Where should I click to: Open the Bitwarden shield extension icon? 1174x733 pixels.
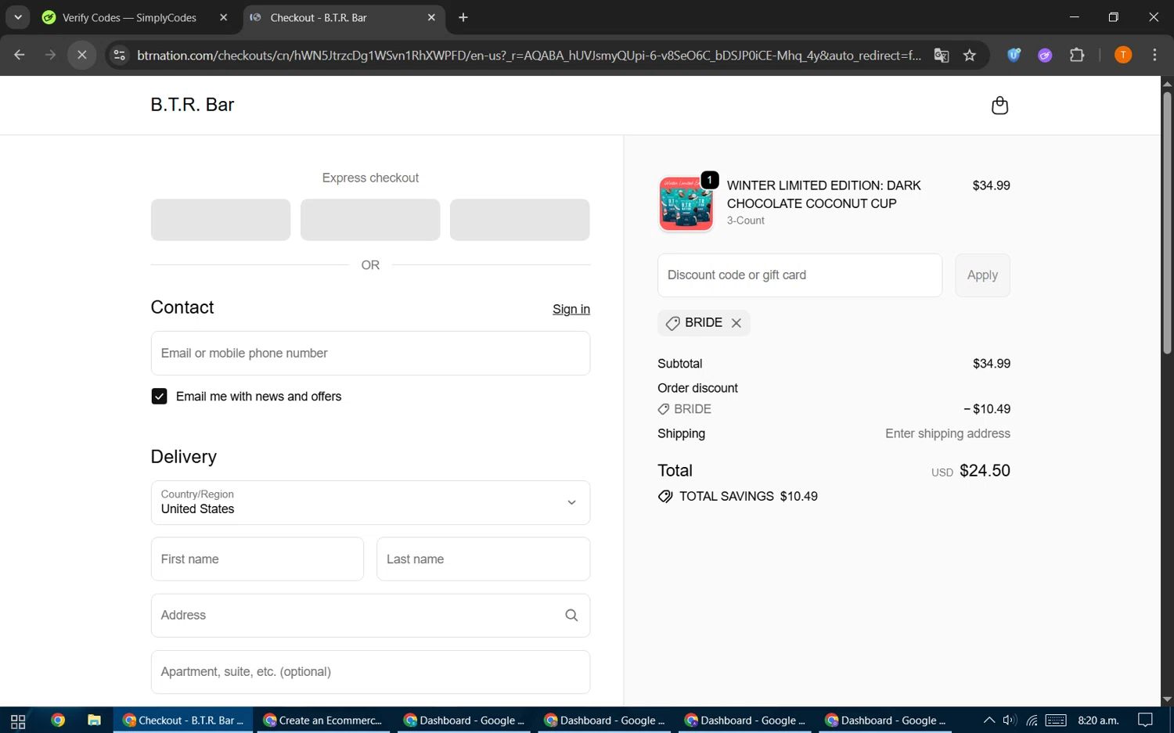(x=1014, y=55)
